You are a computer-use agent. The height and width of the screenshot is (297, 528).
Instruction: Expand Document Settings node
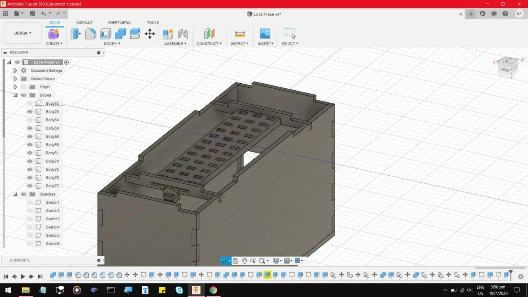point(15,71)
